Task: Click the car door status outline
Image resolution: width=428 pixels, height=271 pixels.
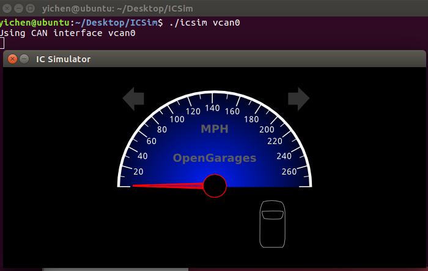Action: [273, 224]
